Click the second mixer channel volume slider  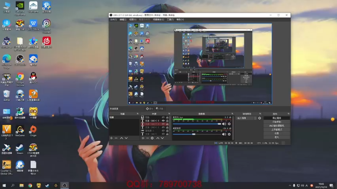point(197,134)
